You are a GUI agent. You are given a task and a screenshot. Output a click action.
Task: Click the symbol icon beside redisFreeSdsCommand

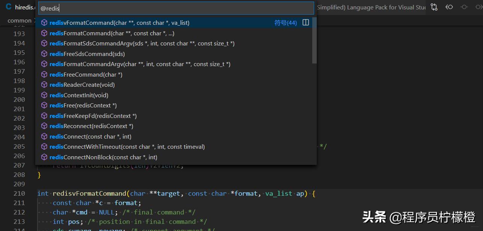pos(44,54)
